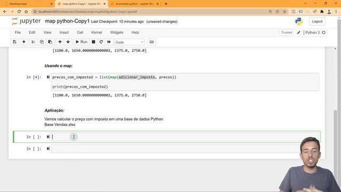Open the command palette keyboard icon

(x=151, y=42)
